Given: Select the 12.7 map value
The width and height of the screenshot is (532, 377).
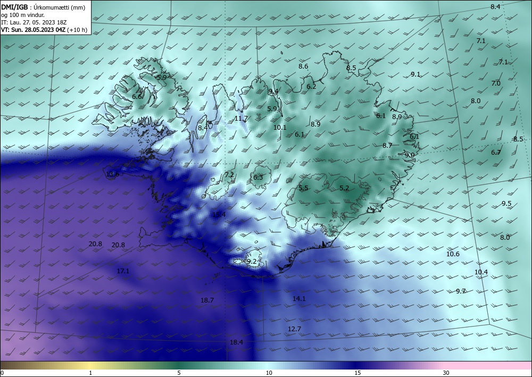Looking at the screenshot, I should tap(294, 329).
